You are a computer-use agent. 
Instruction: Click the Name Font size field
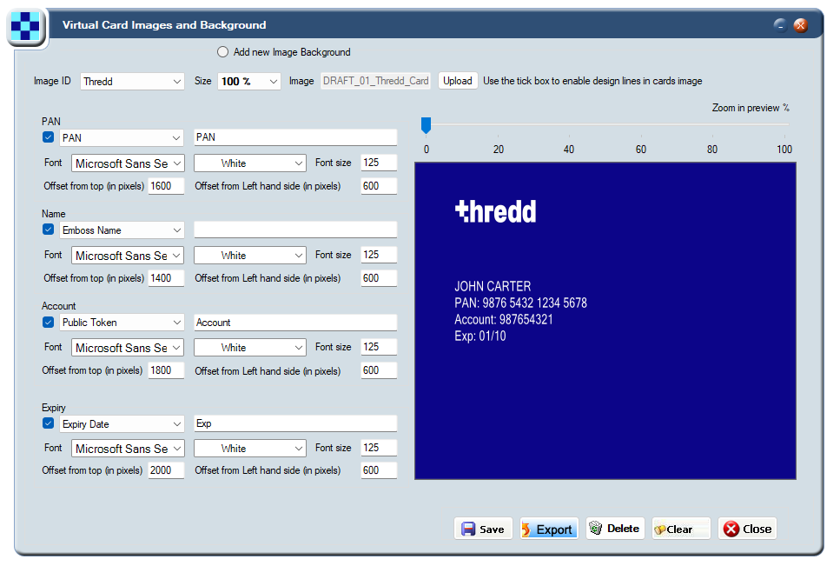click(379, 255)
